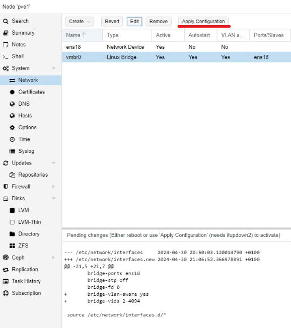Click the Hosts globe icon
Image resolution: width=291 pixels, height=328 pixels.
pyautogui.click(x=13, y=116)
